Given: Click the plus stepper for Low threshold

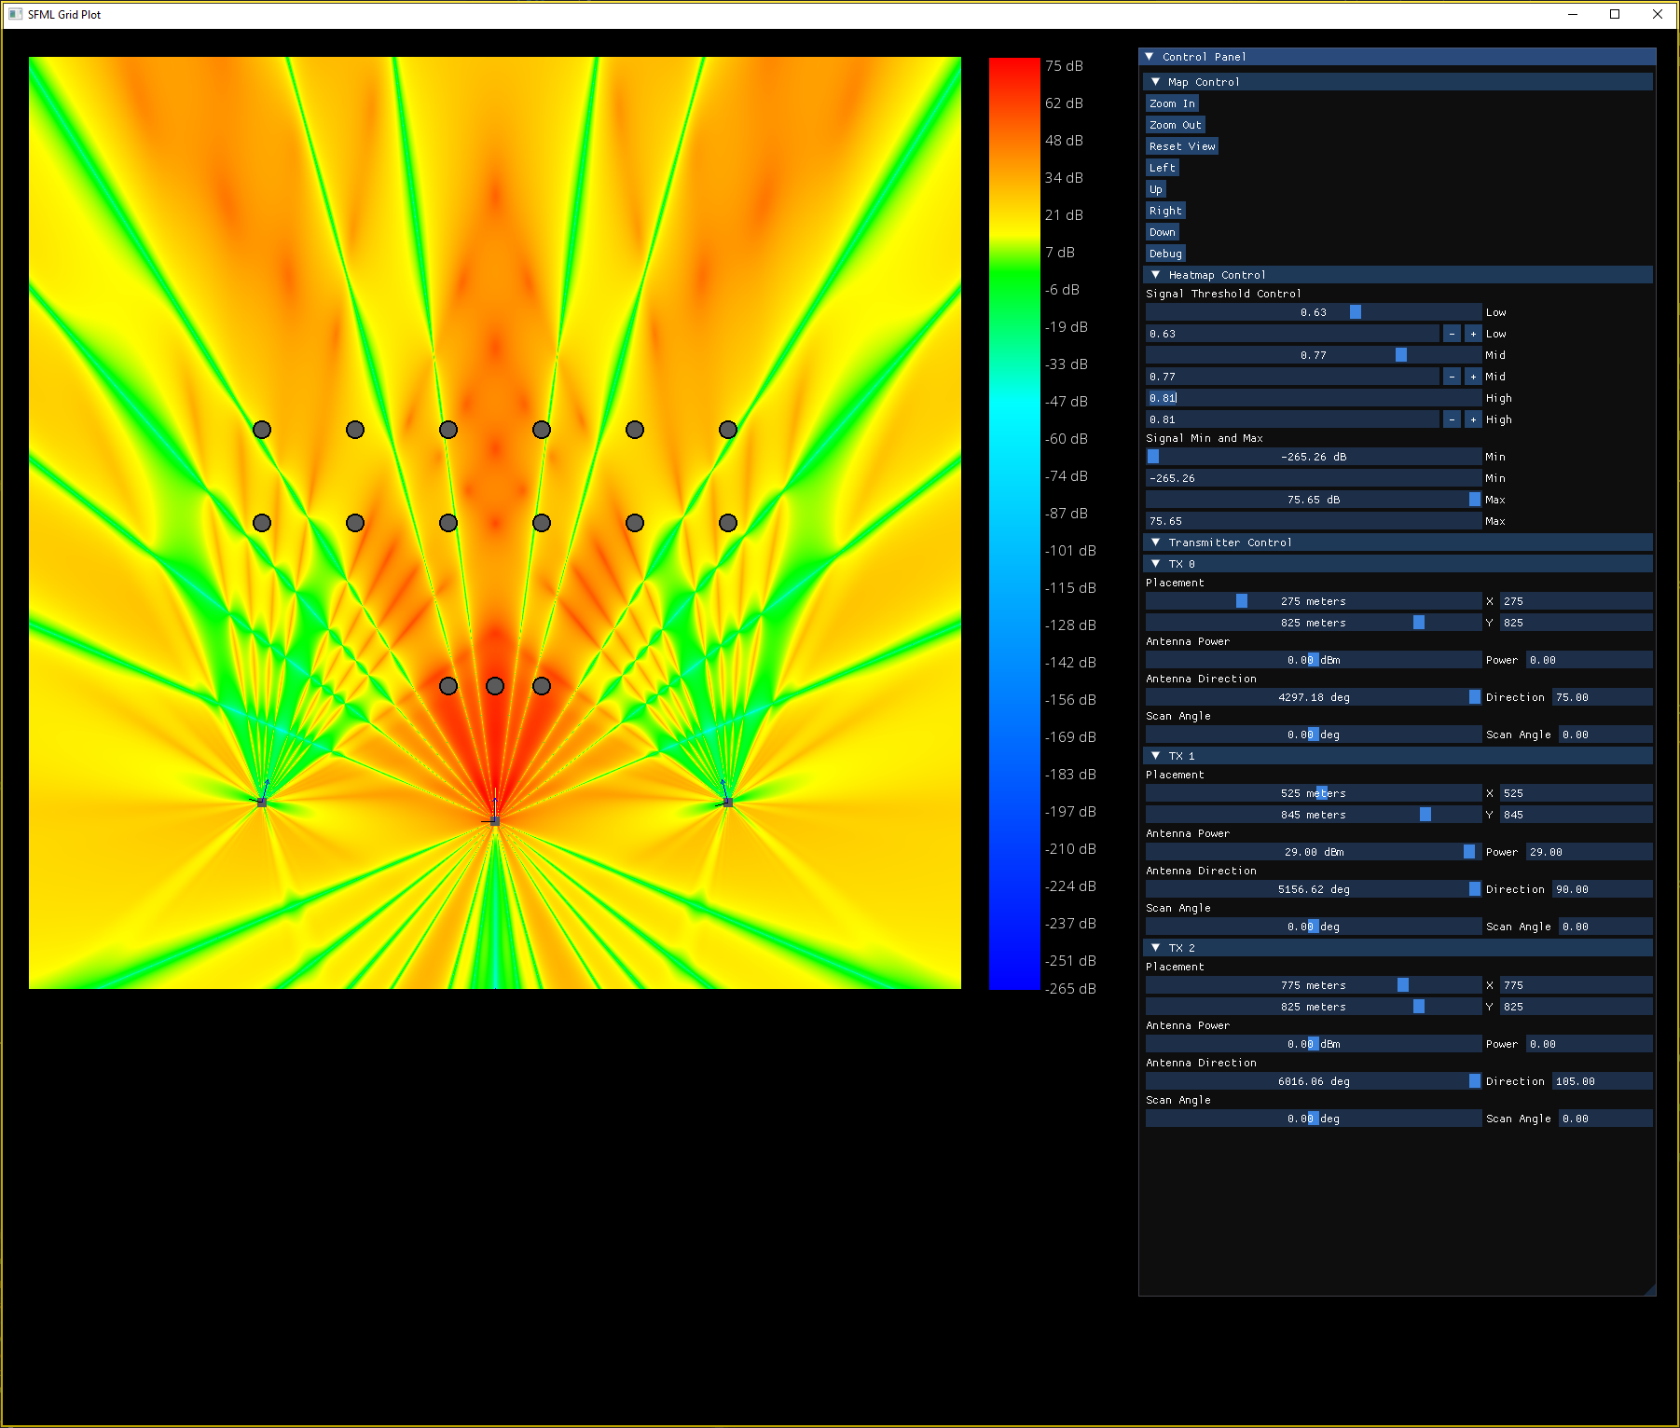Looking at the screenshot, I should (1473, 334).
